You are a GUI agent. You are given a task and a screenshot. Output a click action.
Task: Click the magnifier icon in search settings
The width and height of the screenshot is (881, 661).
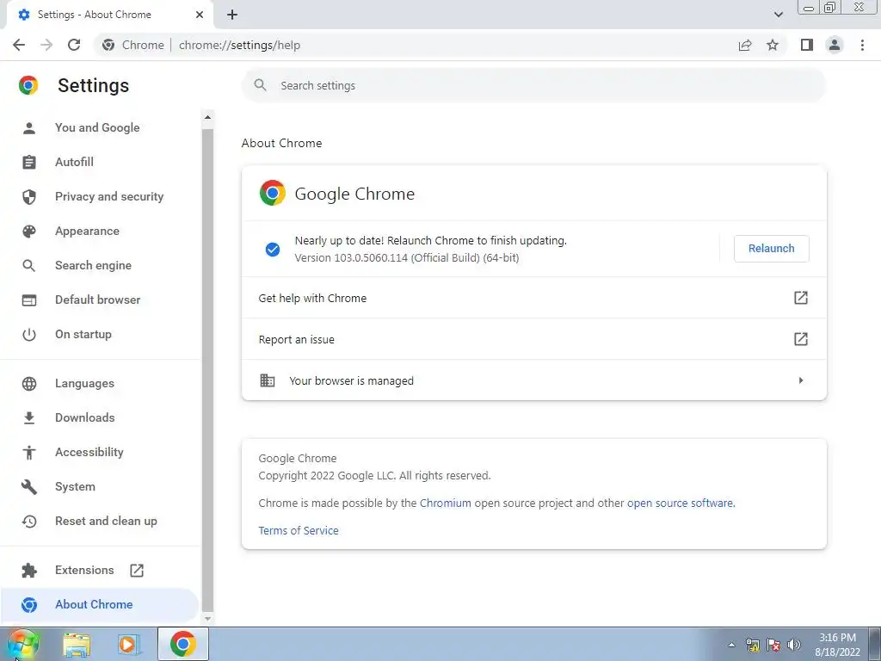click(260, 85)
